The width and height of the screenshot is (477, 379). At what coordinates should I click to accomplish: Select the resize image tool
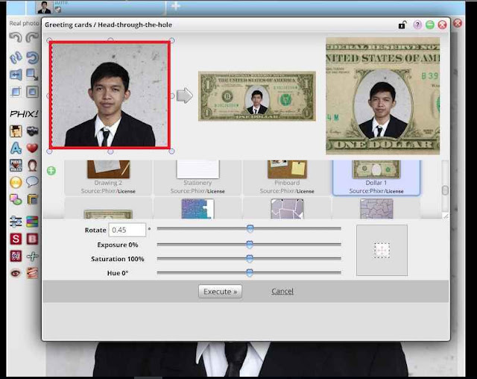point(32,75)
